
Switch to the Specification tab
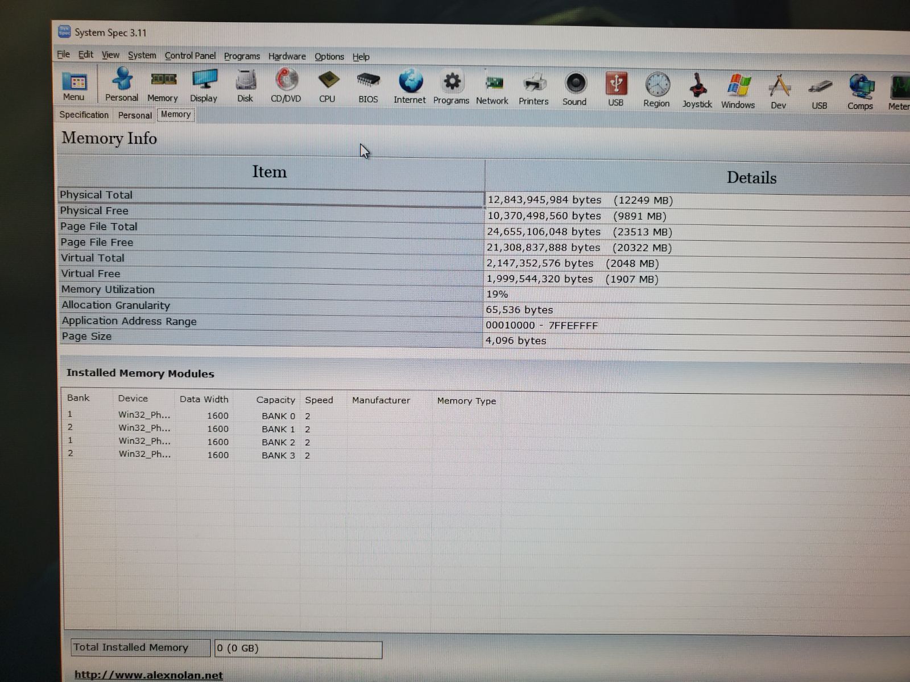[x=84, y=115]
